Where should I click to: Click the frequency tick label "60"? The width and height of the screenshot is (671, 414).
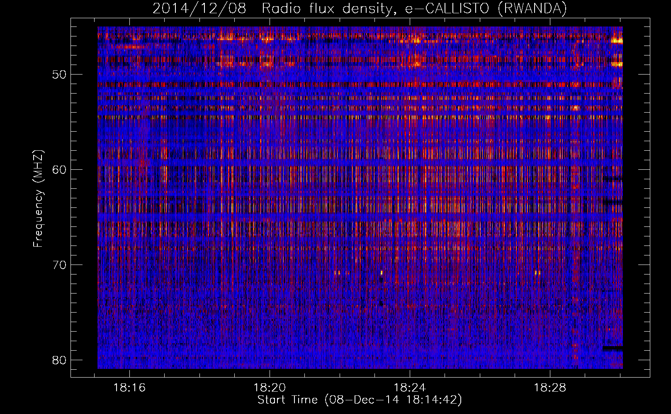pos(60,170)
